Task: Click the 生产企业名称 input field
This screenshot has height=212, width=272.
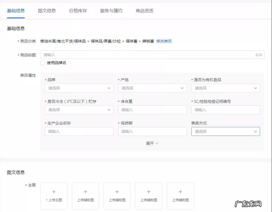Action: (x=79, y=131)
